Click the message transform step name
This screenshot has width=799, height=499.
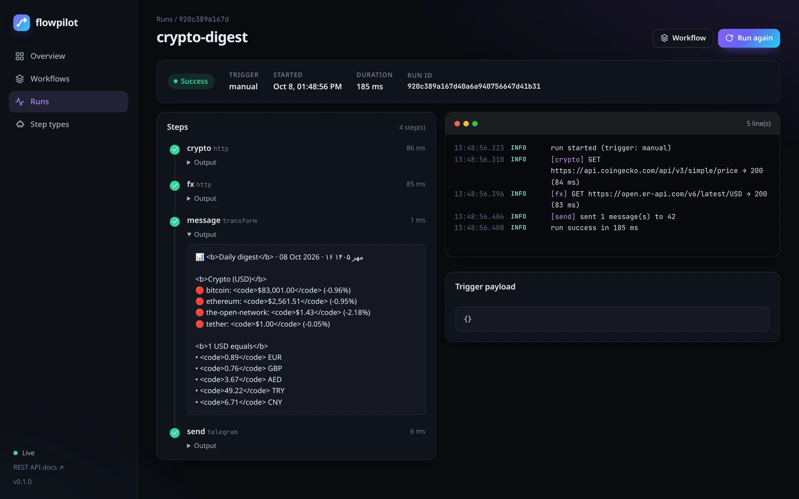pyautogui.click(x=204, y=220)
